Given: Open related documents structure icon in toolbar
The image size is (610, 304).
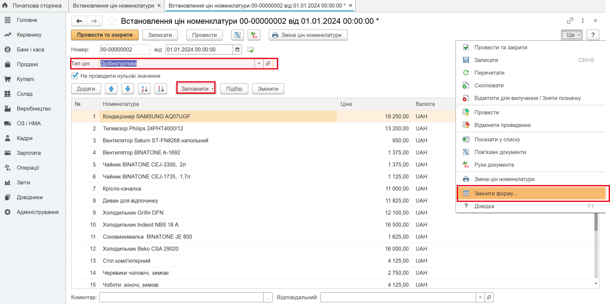Looking at the screenshot, I should (237, 35).
